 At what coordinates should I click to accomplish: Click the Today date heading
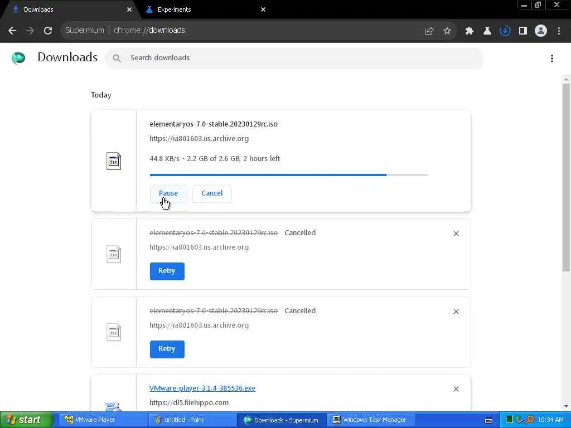click(101, 95)
